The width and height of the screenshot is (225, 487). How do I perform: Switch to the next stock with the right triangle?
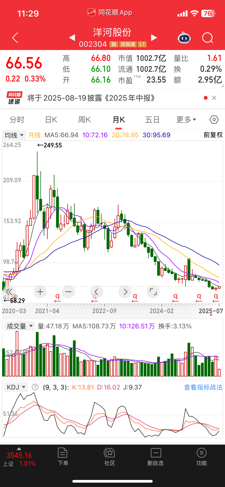point(154,38)
